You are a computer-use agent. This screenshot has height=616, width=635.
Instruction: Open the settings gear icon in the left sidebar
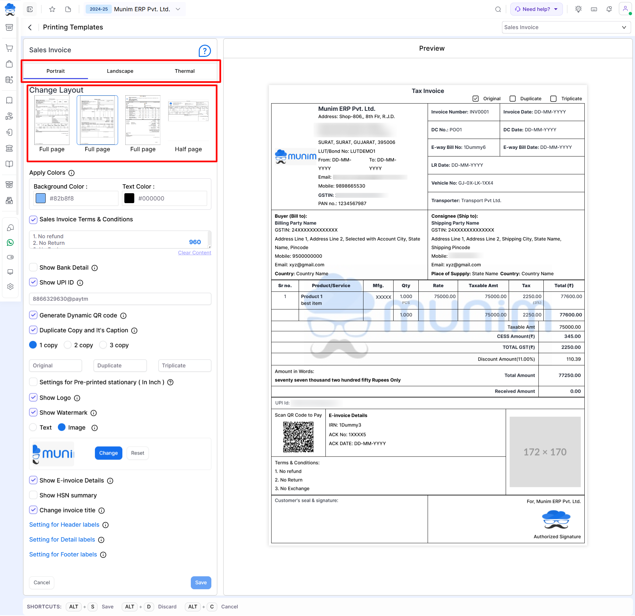pyautogui.click(x=10, y=286)
